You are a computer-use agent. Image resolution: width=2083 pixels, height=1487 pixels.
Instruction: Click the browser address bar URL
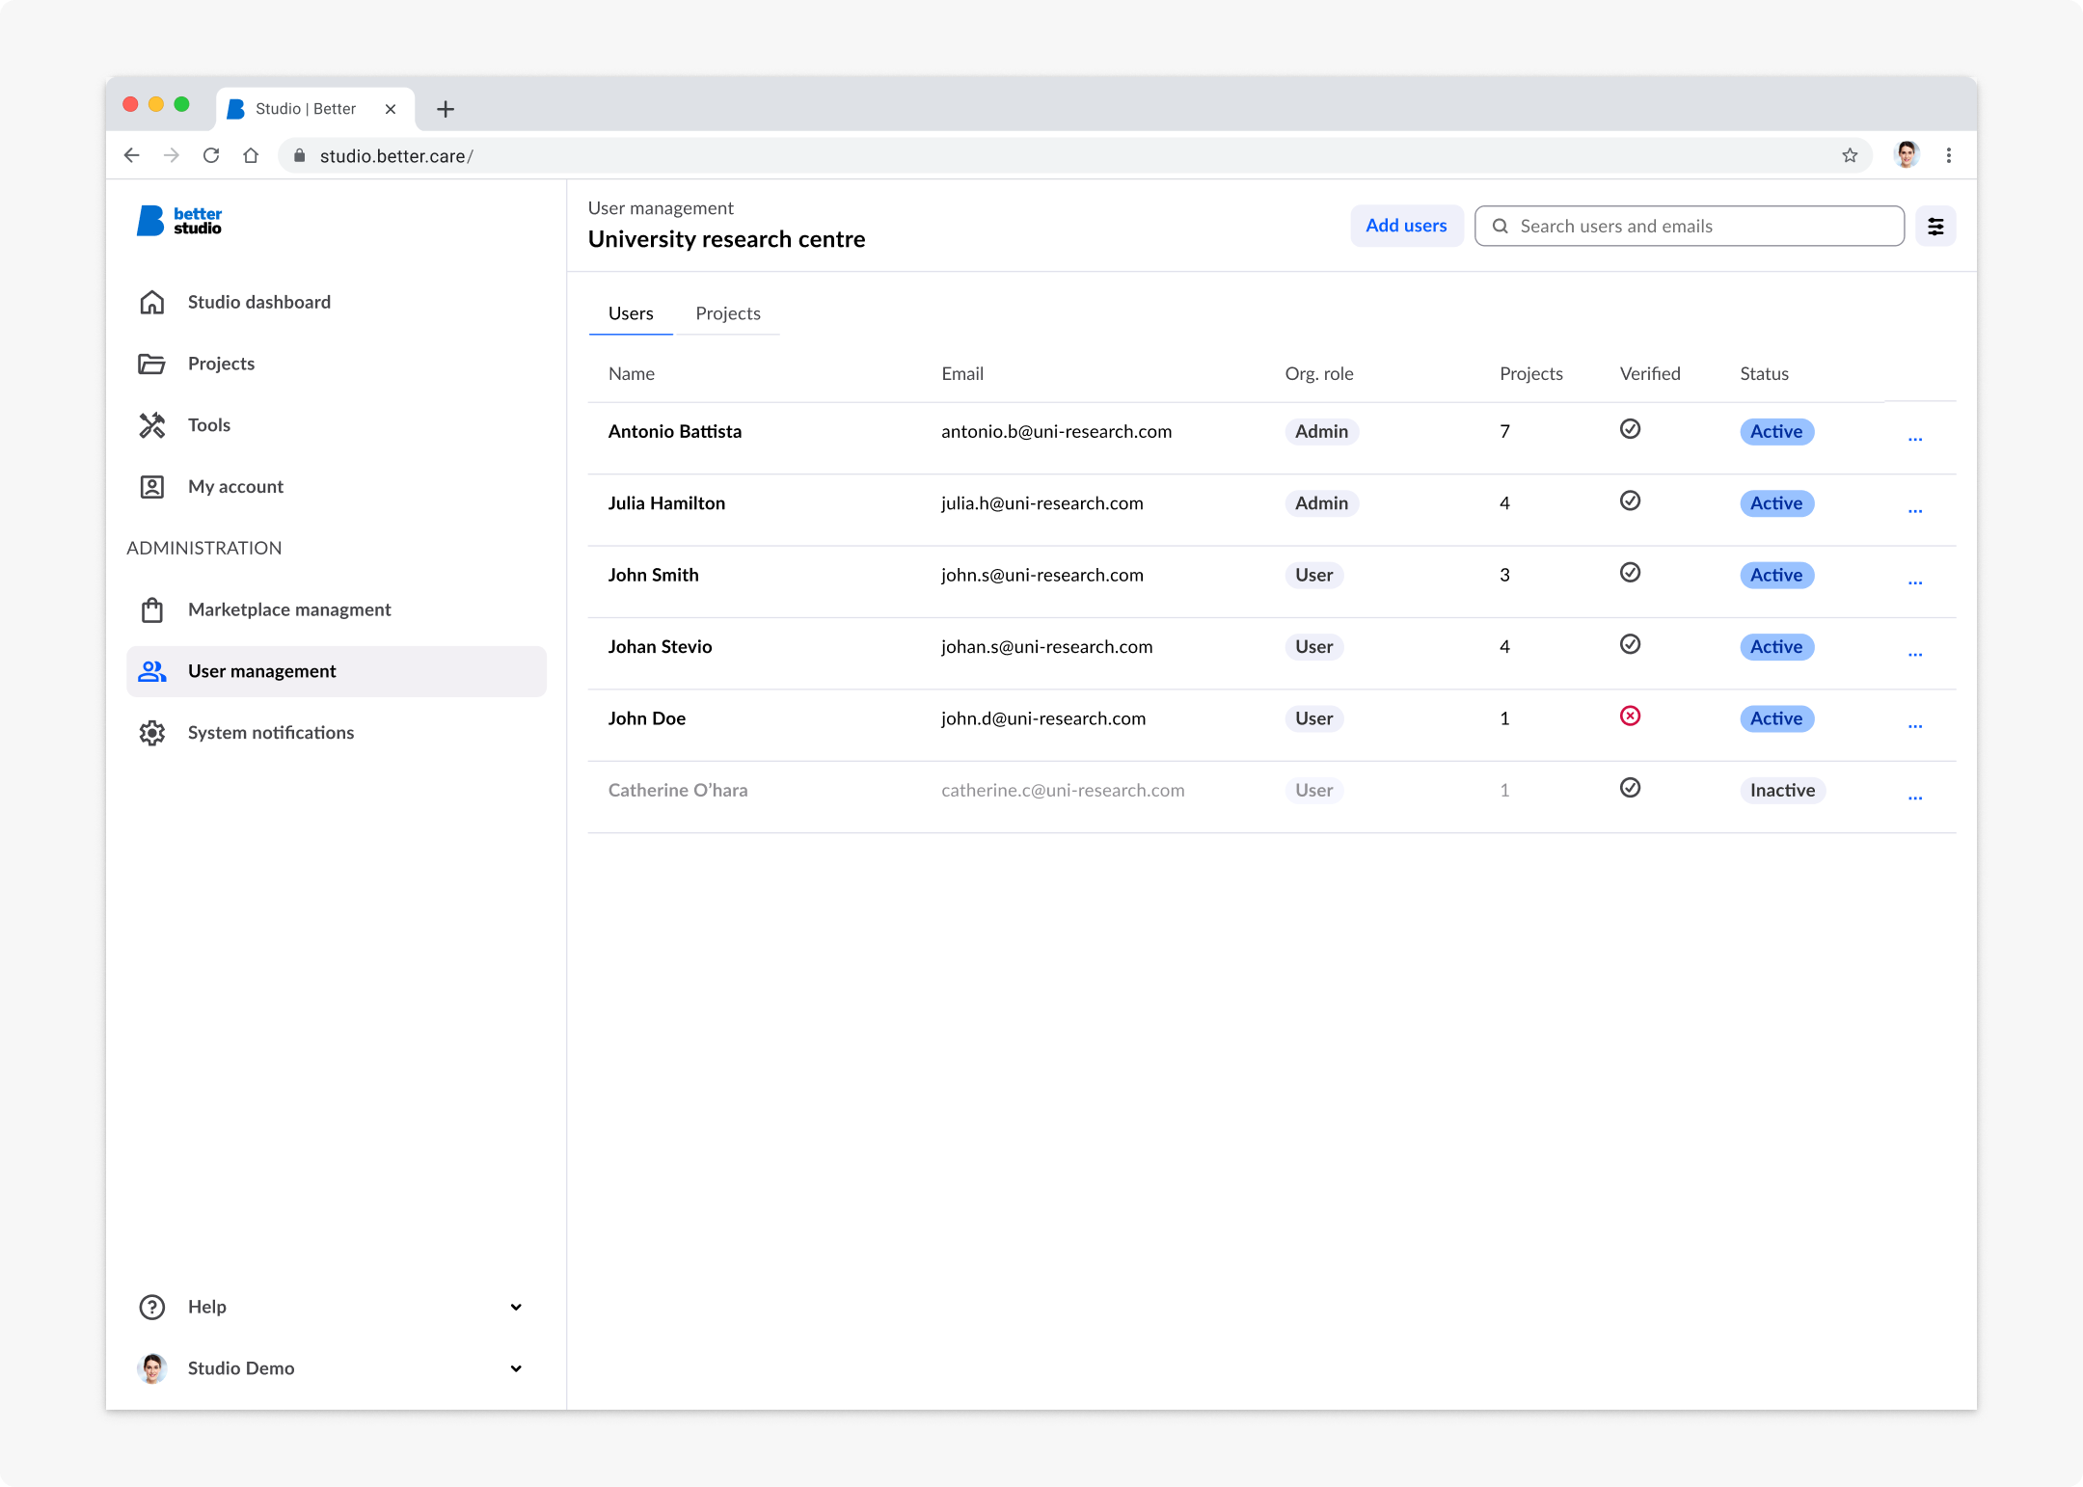[x=396, y=156]
